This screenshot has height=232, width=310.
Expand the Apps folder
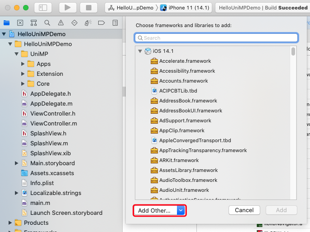(23, 64)
